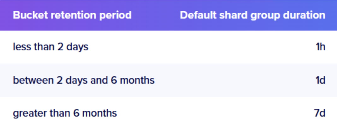
Task: Click the "7d" duration value
Action: [x=320, y=113]
